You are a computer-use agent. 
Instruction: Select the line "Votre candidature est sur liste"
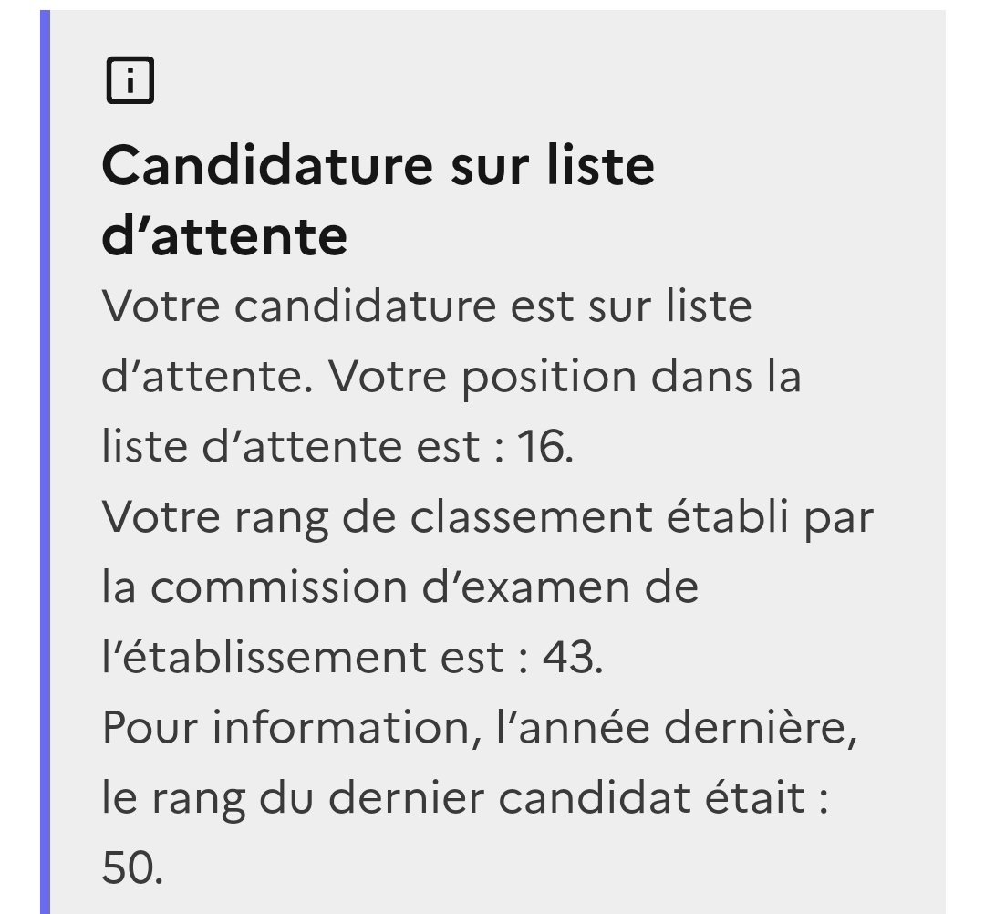tap(427, 306)
